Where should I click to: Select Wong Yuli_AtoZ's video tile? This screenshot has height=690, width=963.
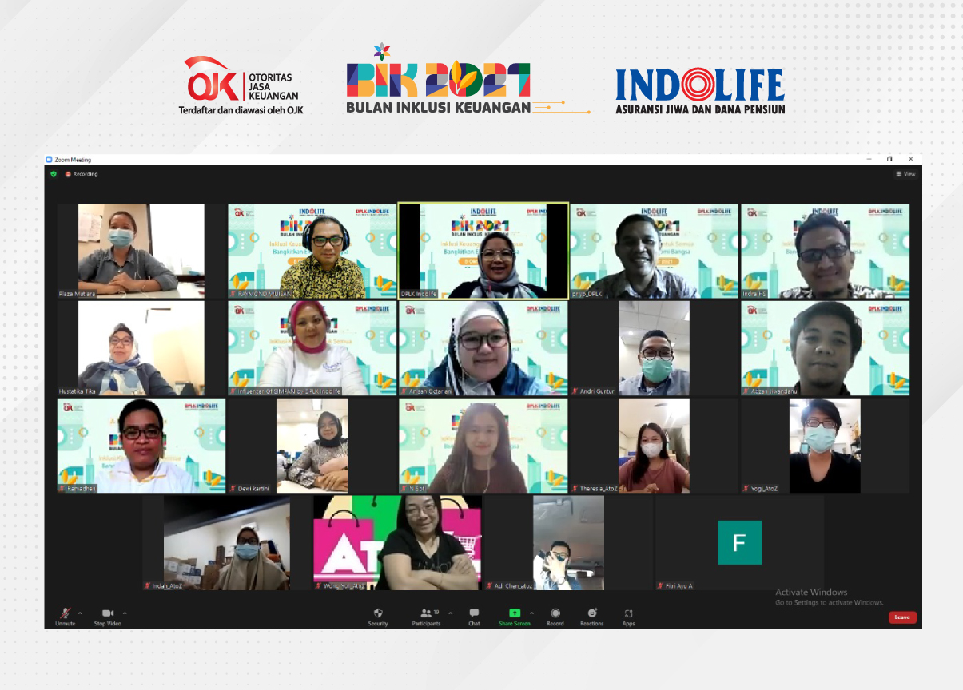point(397,543)
